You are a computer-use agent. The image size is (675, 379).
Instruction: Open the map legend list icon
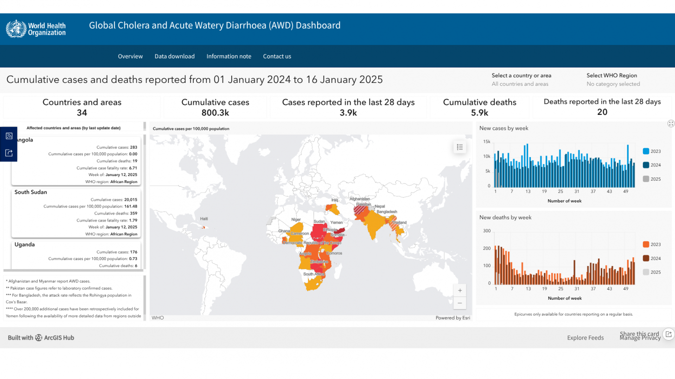460,147
